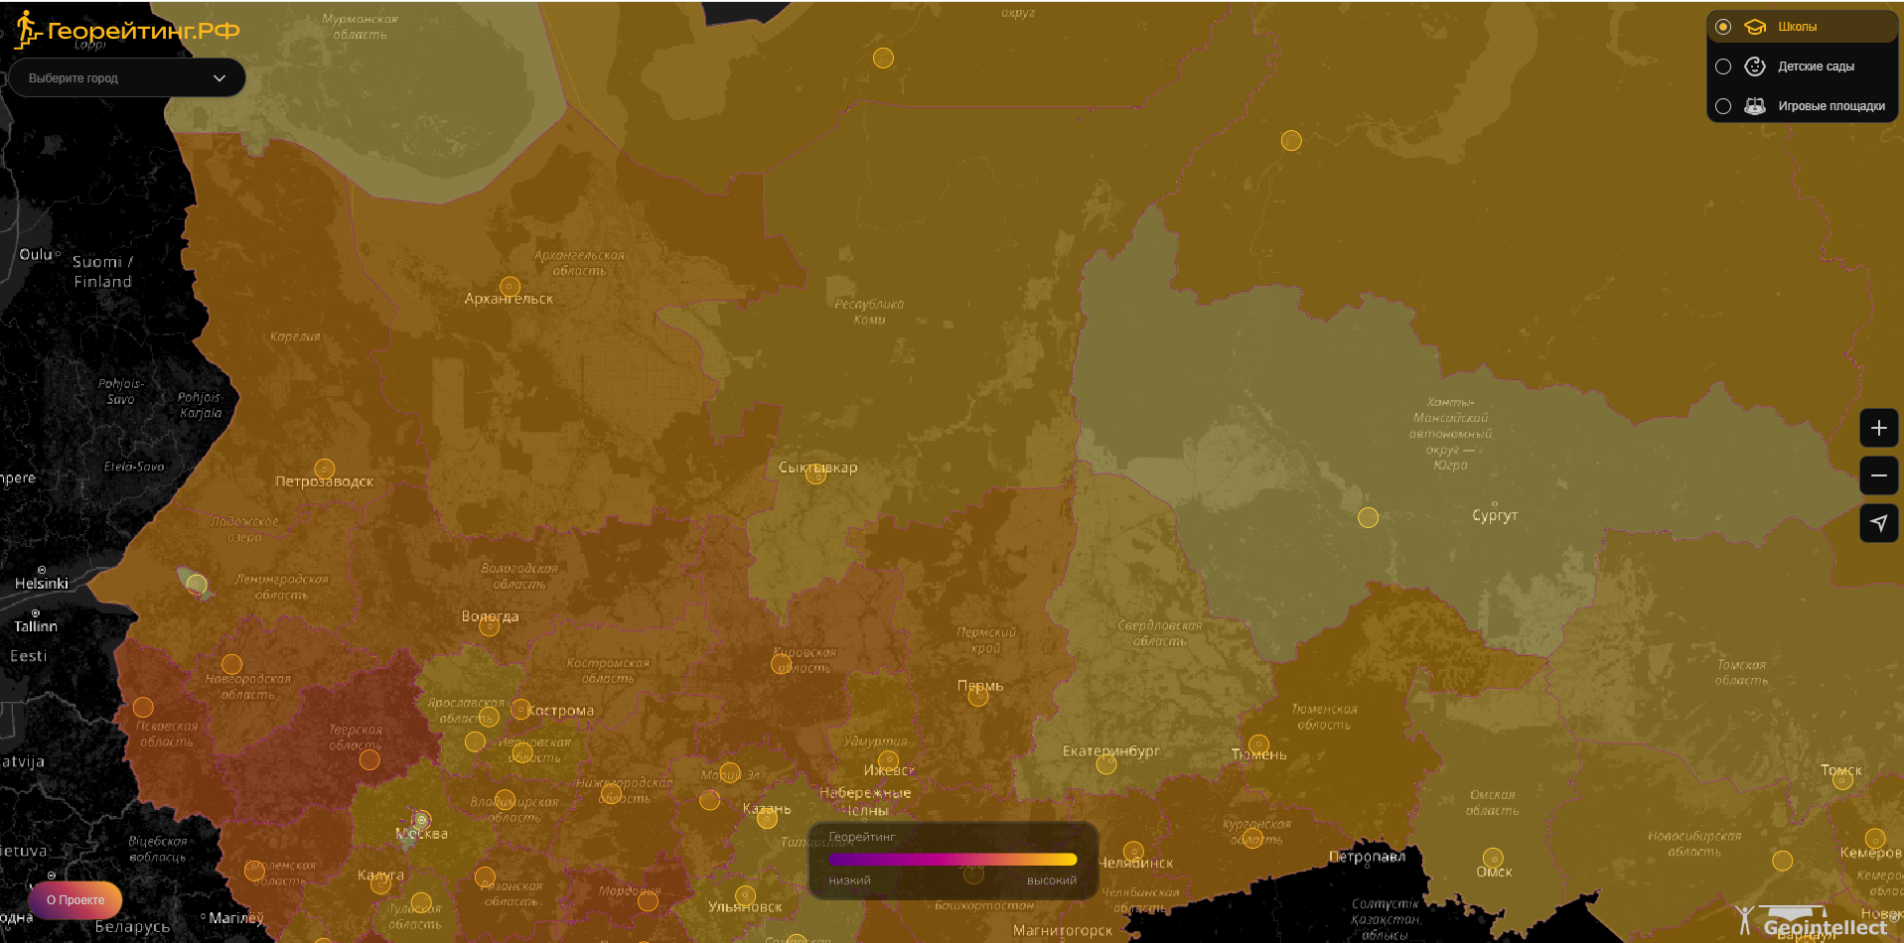
Task: Click the Архангельск city marker
Action: pos(510,287)
